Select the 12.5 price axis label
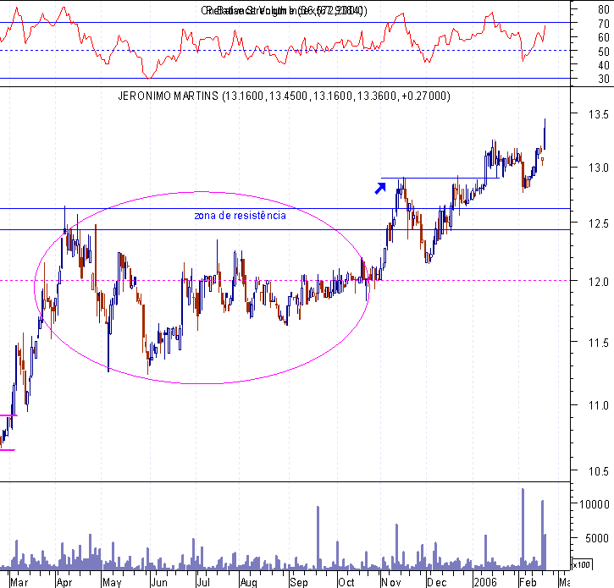614x588 pixels. tap(599, 223)
